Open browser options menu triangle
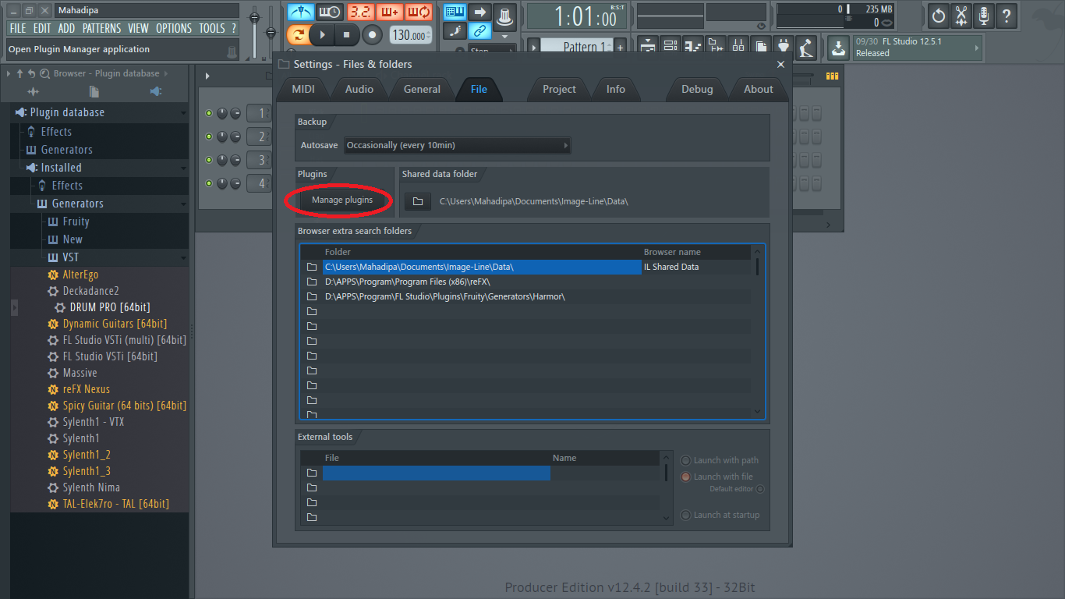Viewport: 1065px width, 599px height. 9,73
